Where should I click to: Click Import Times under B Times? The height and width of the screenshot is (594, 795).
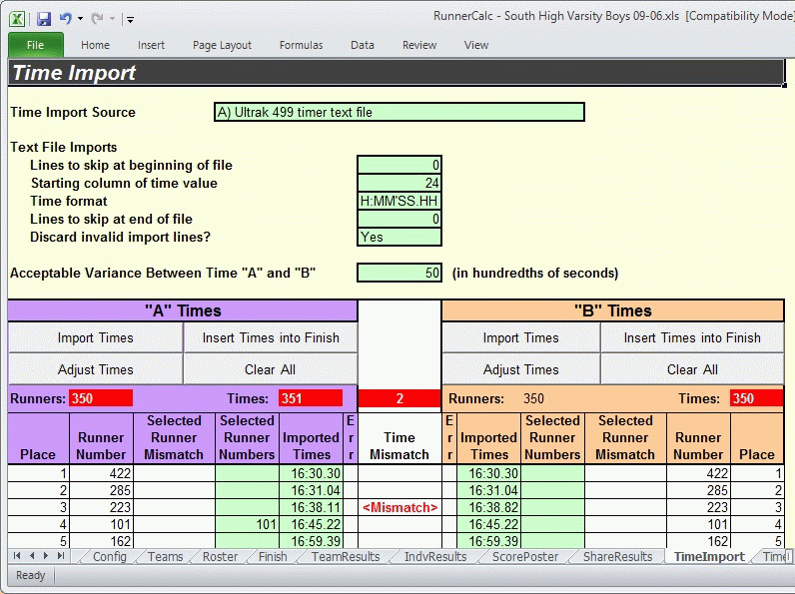pos(520,337)
